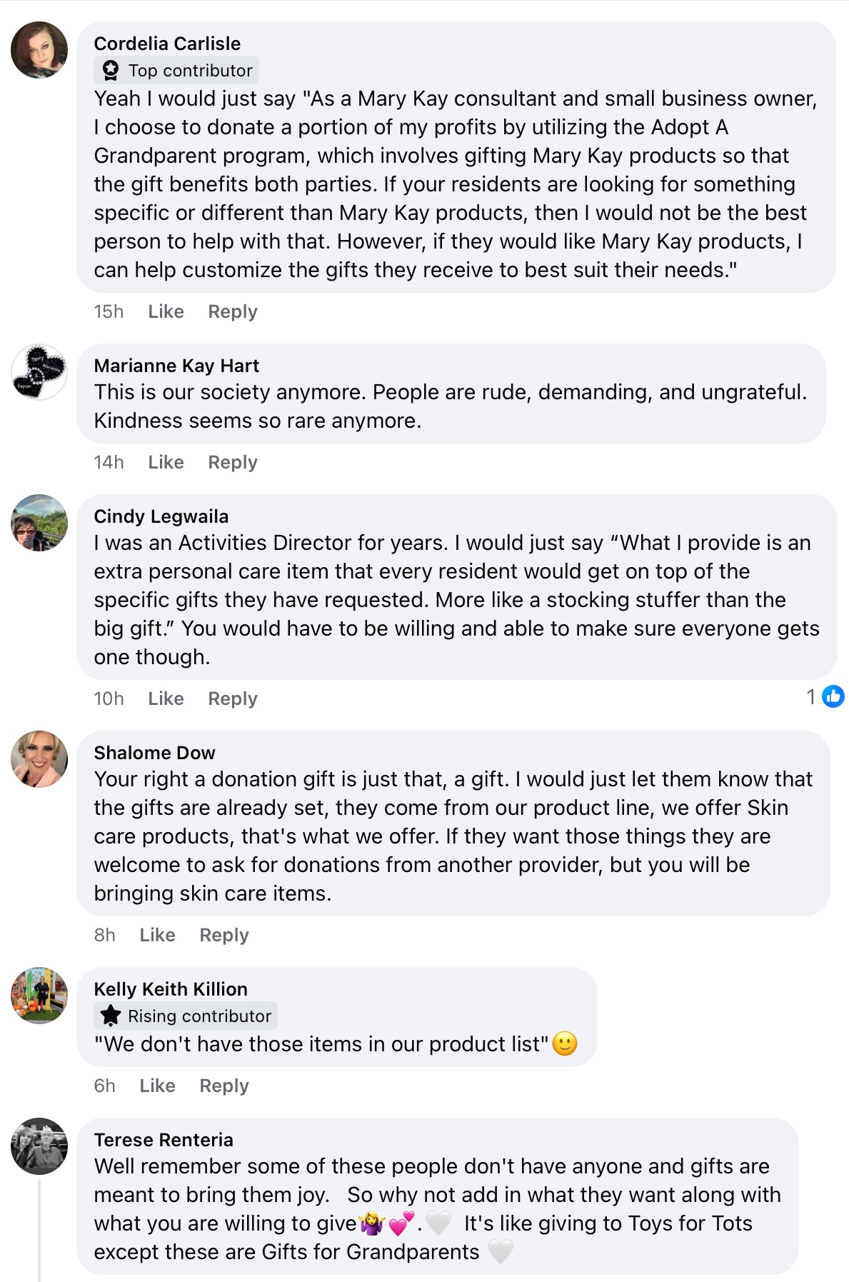Like Cordelia Carlisle's comment
The image size is (849, 1282).
[x=166, y=312]
